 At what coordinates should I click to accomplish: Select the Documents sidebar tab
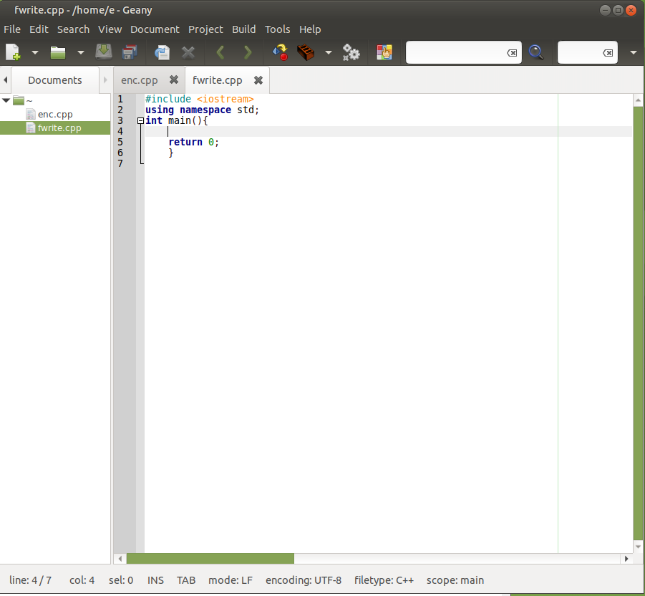[55, 80]
